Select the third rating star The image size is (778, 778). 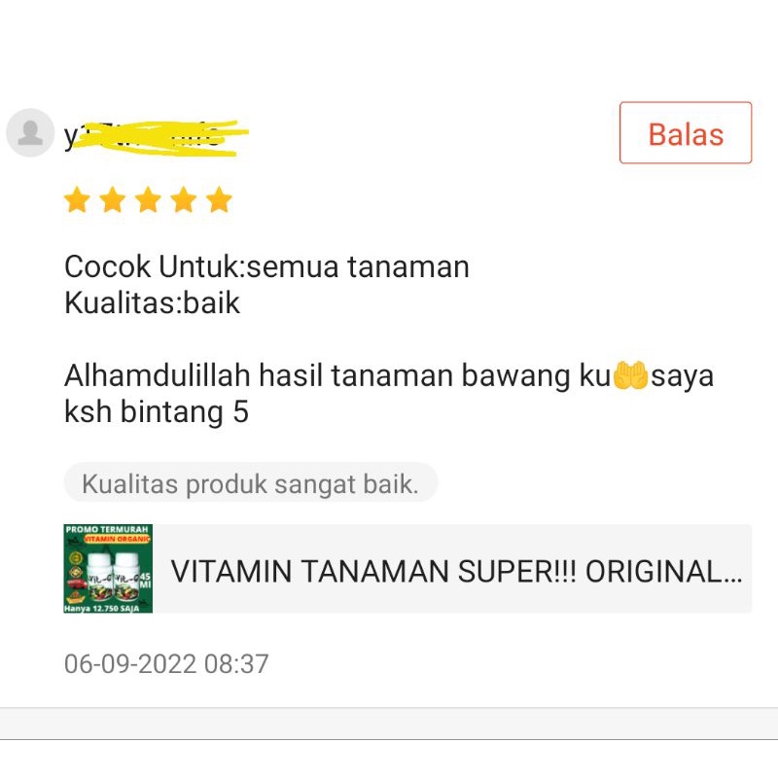(149, 199)
